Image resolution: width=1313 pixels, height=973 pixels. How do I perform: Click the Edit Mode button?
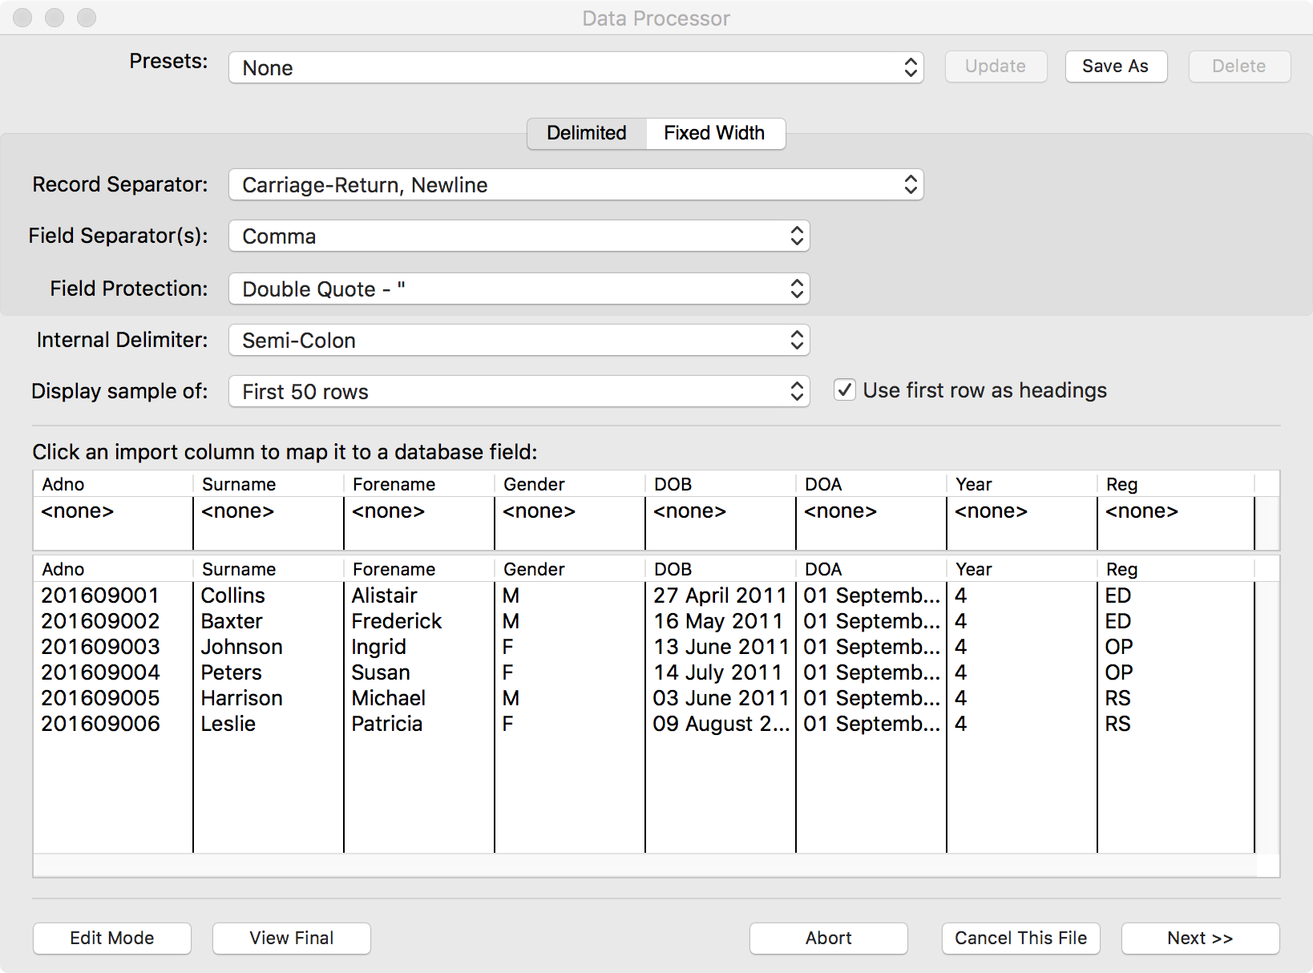tap(112, 938)
